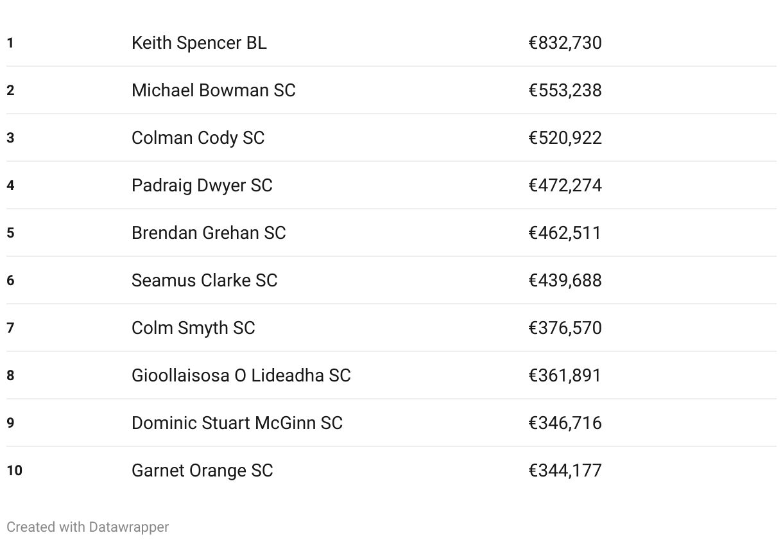
Task: Click Colman Cody SC name
Action: (198, 138)
